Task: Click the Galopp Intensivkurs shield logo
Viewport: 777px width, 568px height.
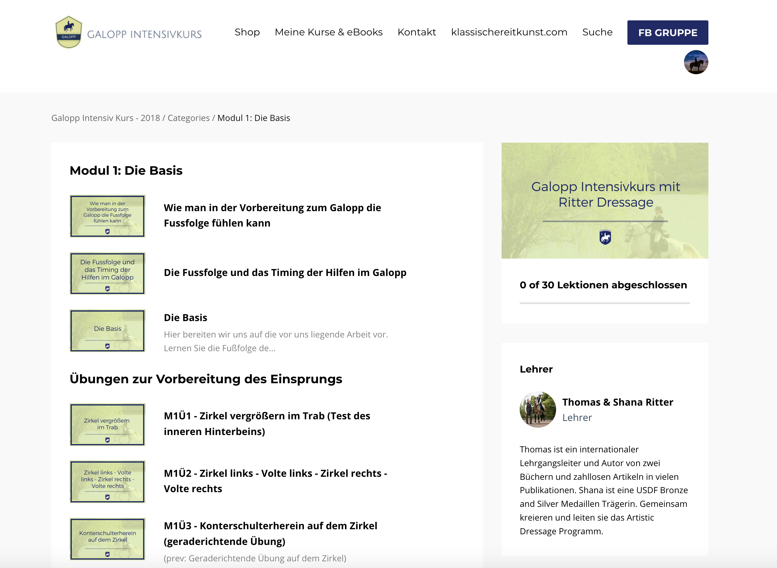Action: (69, 32)
